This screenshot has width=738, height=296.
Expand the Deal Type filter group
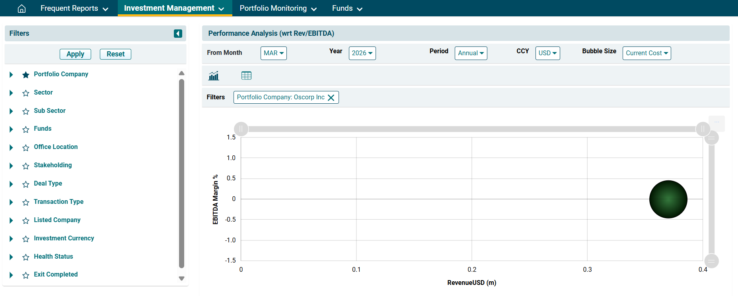point(11,184)
